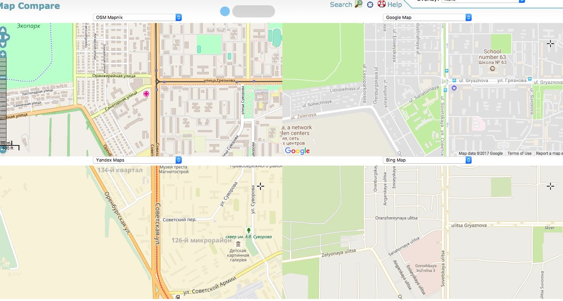This screenshot has height=301, width=563.
Task: Click the Map data ©2017 Google text
Action: (x=481, y=153)
